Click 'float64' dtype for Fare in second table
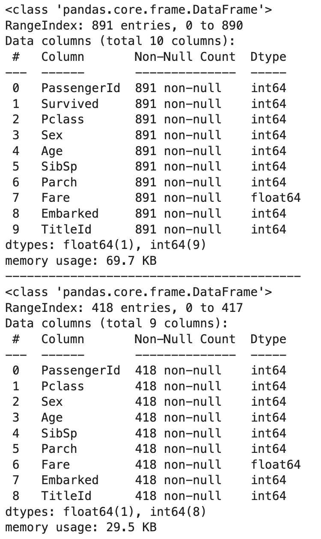321x539 pixels. pos(276,464)
